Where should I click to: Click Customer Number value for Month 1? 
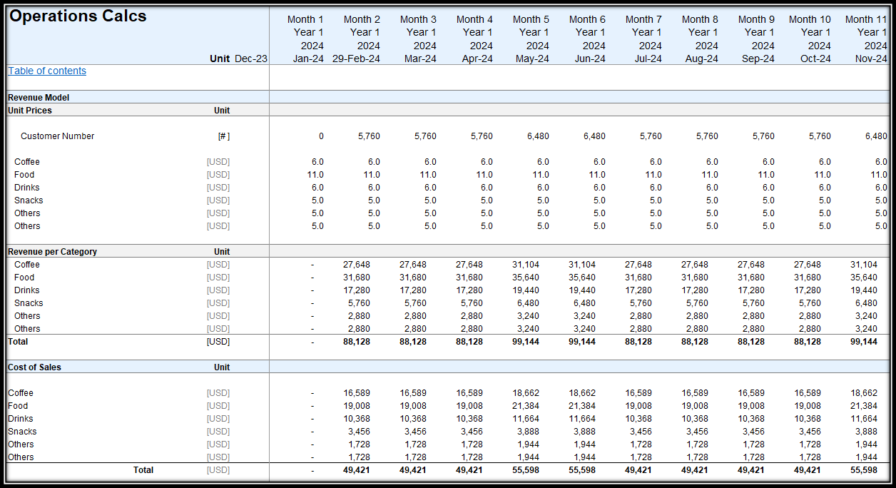tap(320, 136)
